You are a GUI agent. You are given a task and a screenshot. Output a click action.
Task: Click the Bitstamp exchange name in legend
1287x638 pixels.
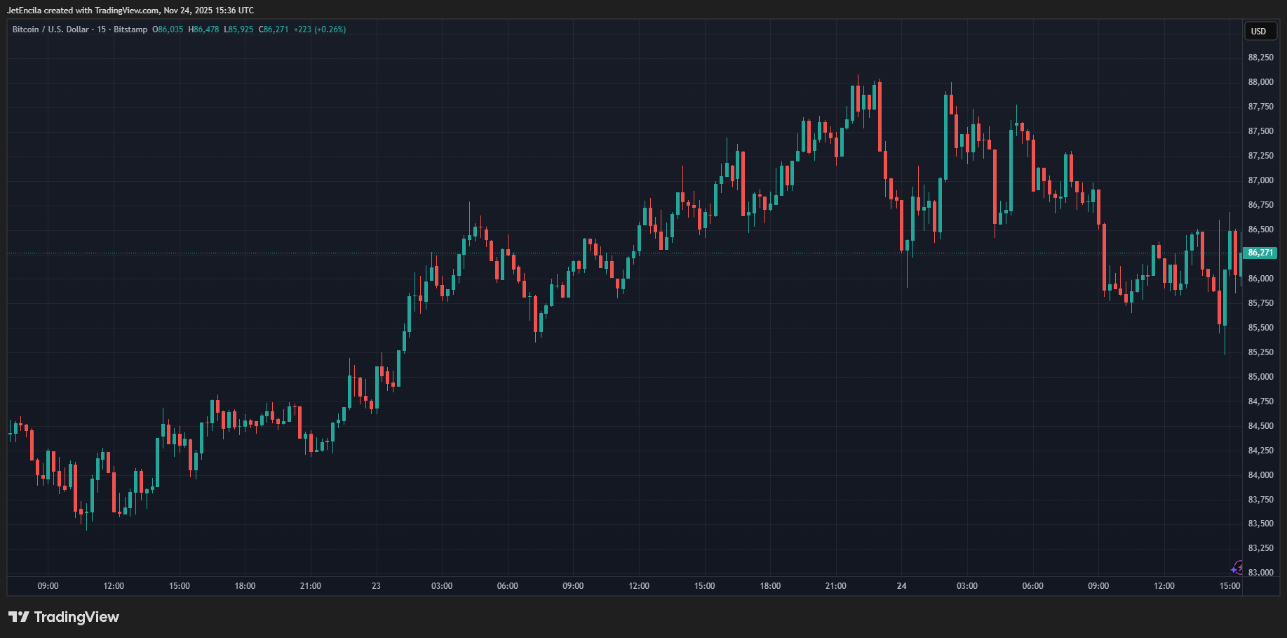pos(130,29)
